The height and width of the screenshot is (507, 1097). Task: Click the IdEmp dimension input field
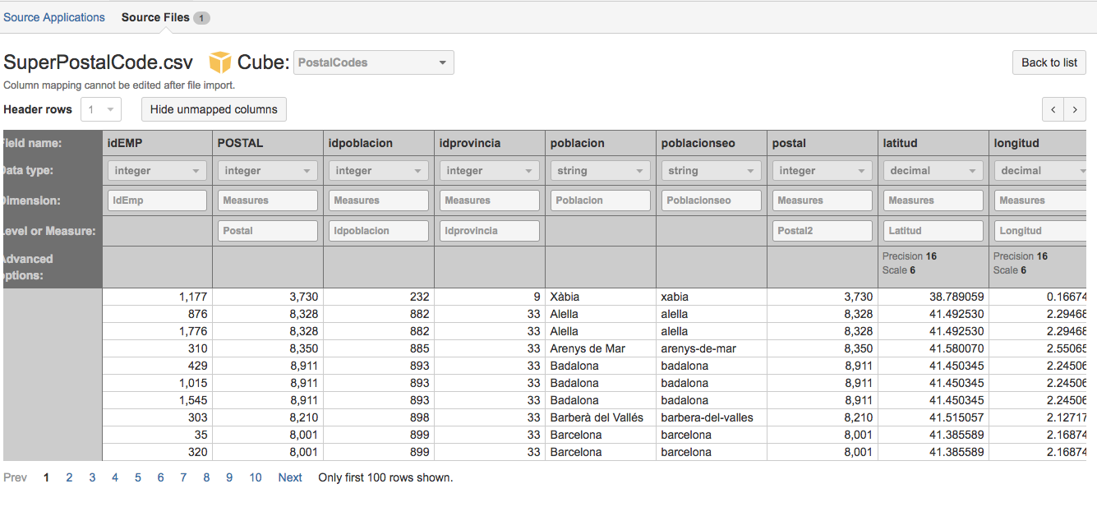tap(156, 200)
